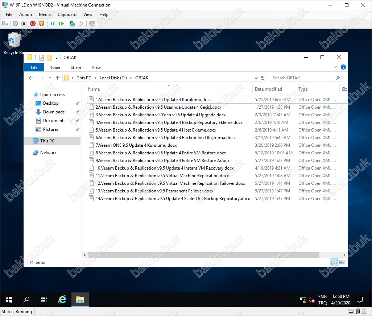
Task: Go back in Explorer navigation
Action: (x=31, y=78)
